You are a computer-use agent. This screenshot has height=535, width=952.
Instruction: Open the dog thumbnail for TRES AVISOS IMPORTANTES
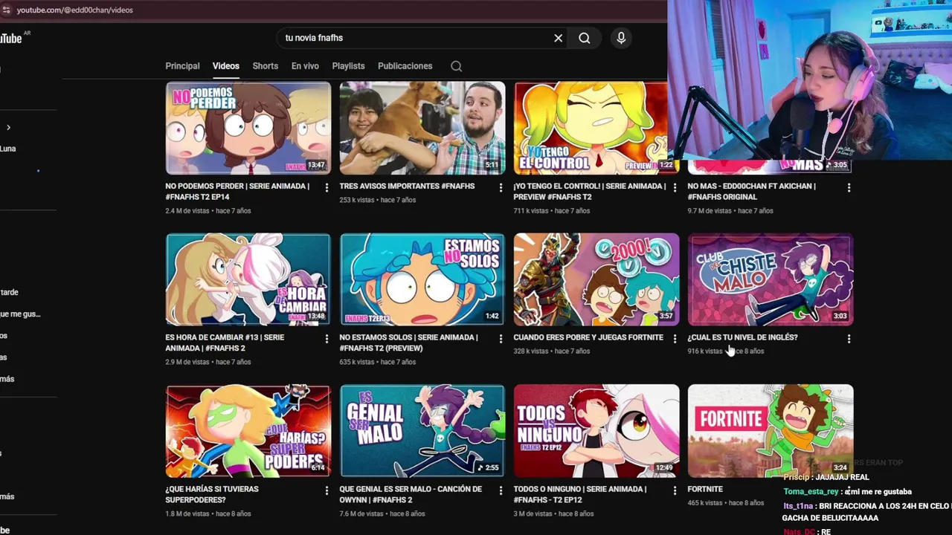coord(422,128)
